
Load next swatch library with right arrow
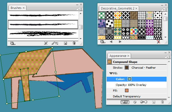[120, 42]
